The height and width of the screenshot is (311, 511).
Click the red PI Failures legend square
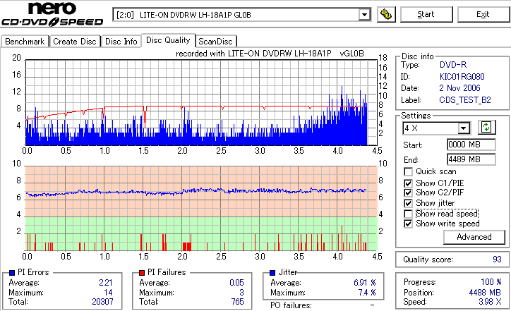click(142, 273)
